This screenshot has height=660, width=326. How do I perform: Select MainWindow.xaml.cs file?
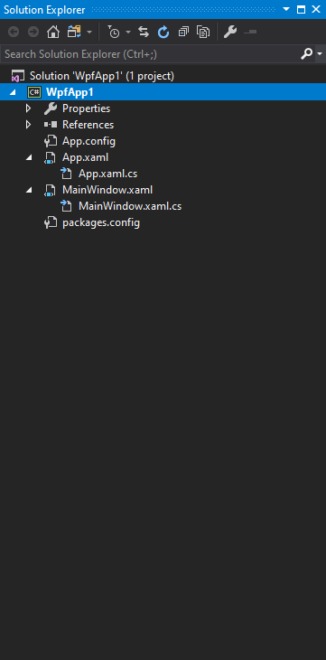point(129,206)
